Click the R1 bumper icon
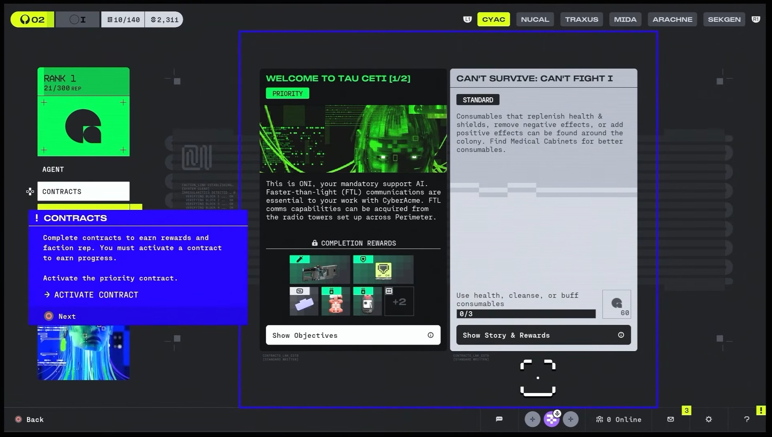772x437 pixels. click(755, 19)
